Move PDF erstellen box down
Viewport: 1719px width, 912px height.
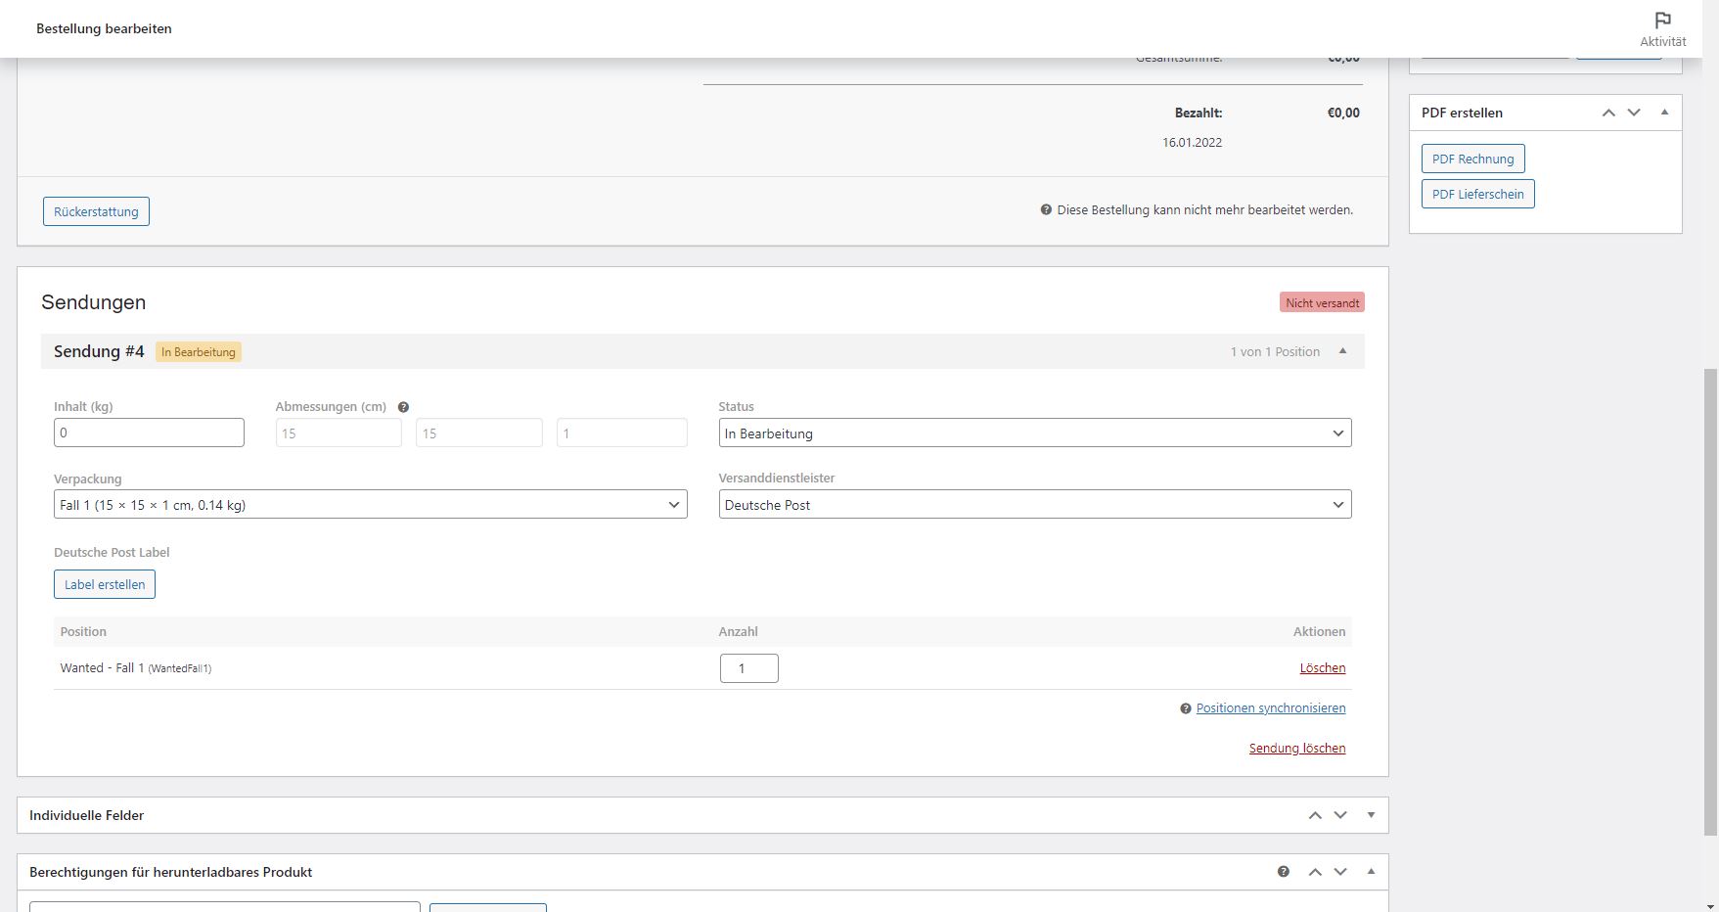(x=1634, y=113)
